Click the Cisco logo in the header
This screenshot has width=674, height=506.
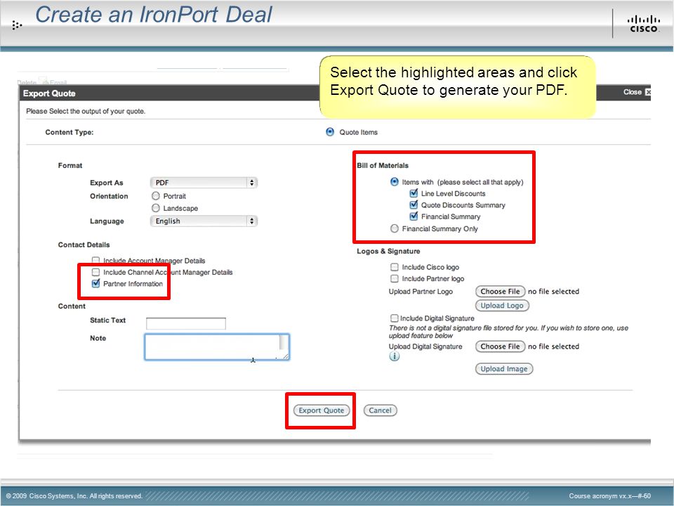pyautogui.click(x=643, y=24)
